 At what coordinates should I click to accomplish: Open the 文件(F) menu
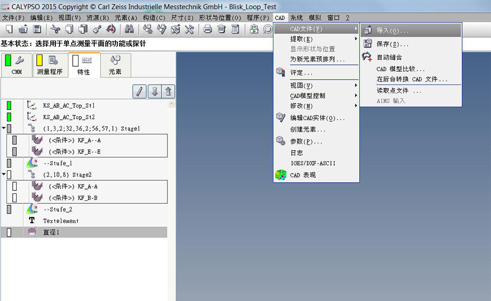point(13,18)
